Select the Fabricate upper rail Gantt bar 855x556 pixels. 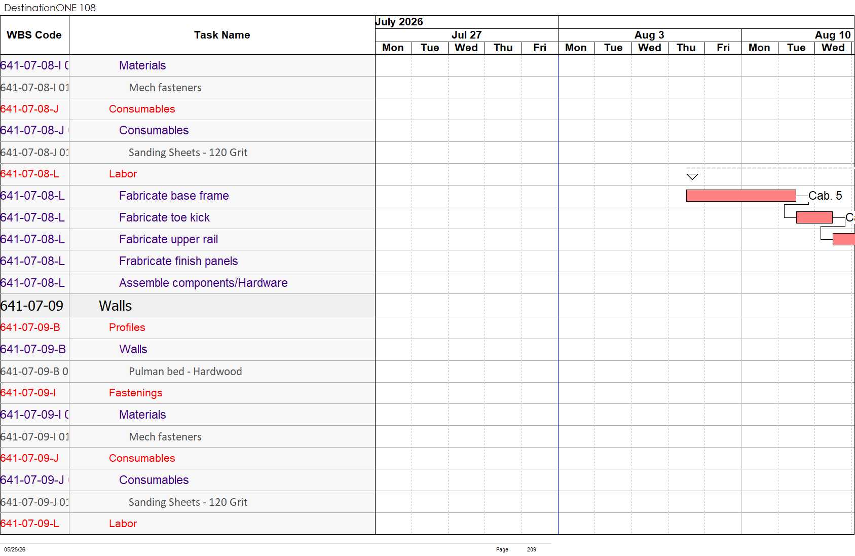click(843, 239)
